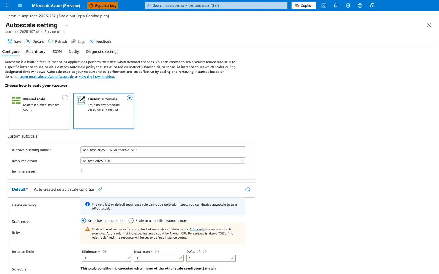Switch to the Configure tab
Screen dimensions: 439x274
(11, 52)
